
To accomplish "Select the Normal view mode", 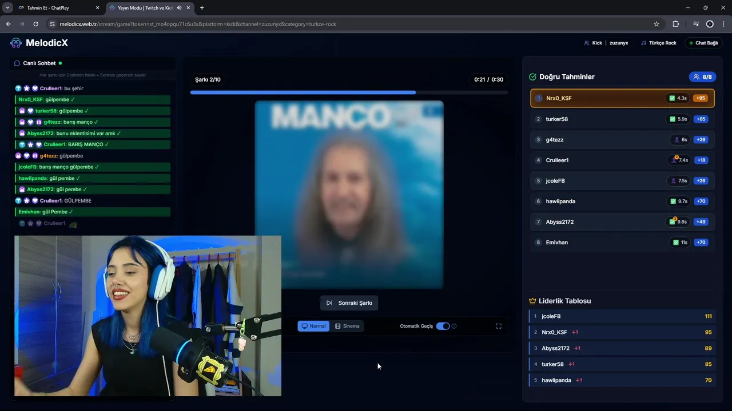I will click(x=313, y=326).
